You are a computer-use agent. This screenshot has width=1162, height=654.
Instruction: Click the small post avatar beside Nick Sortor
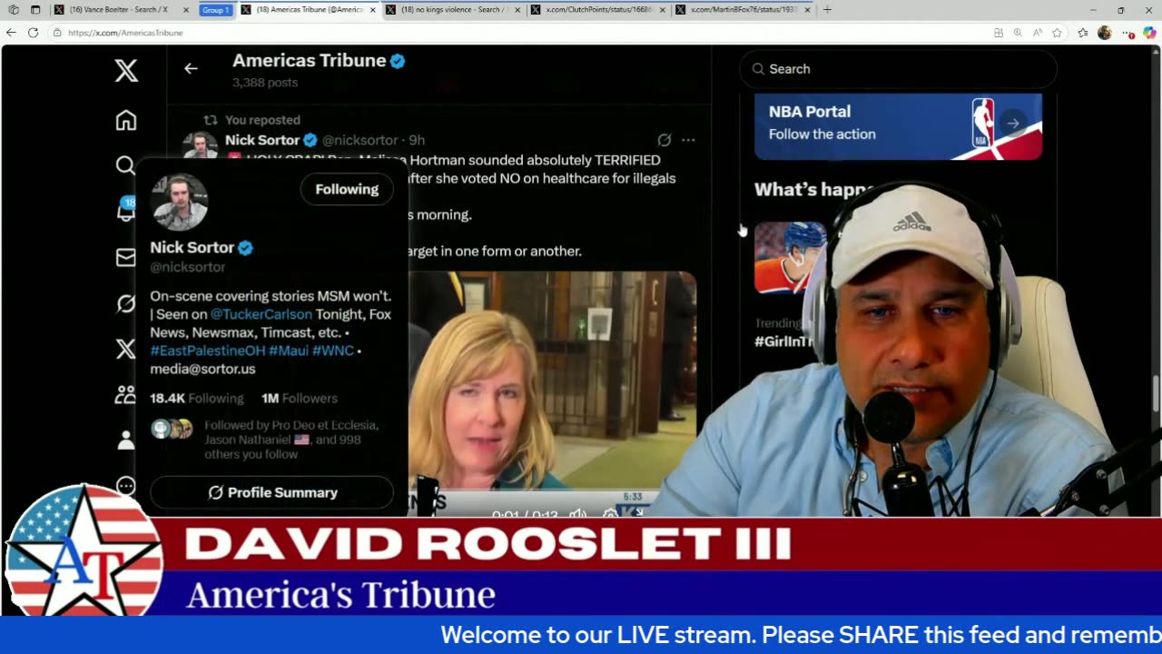tap(200, 144)
